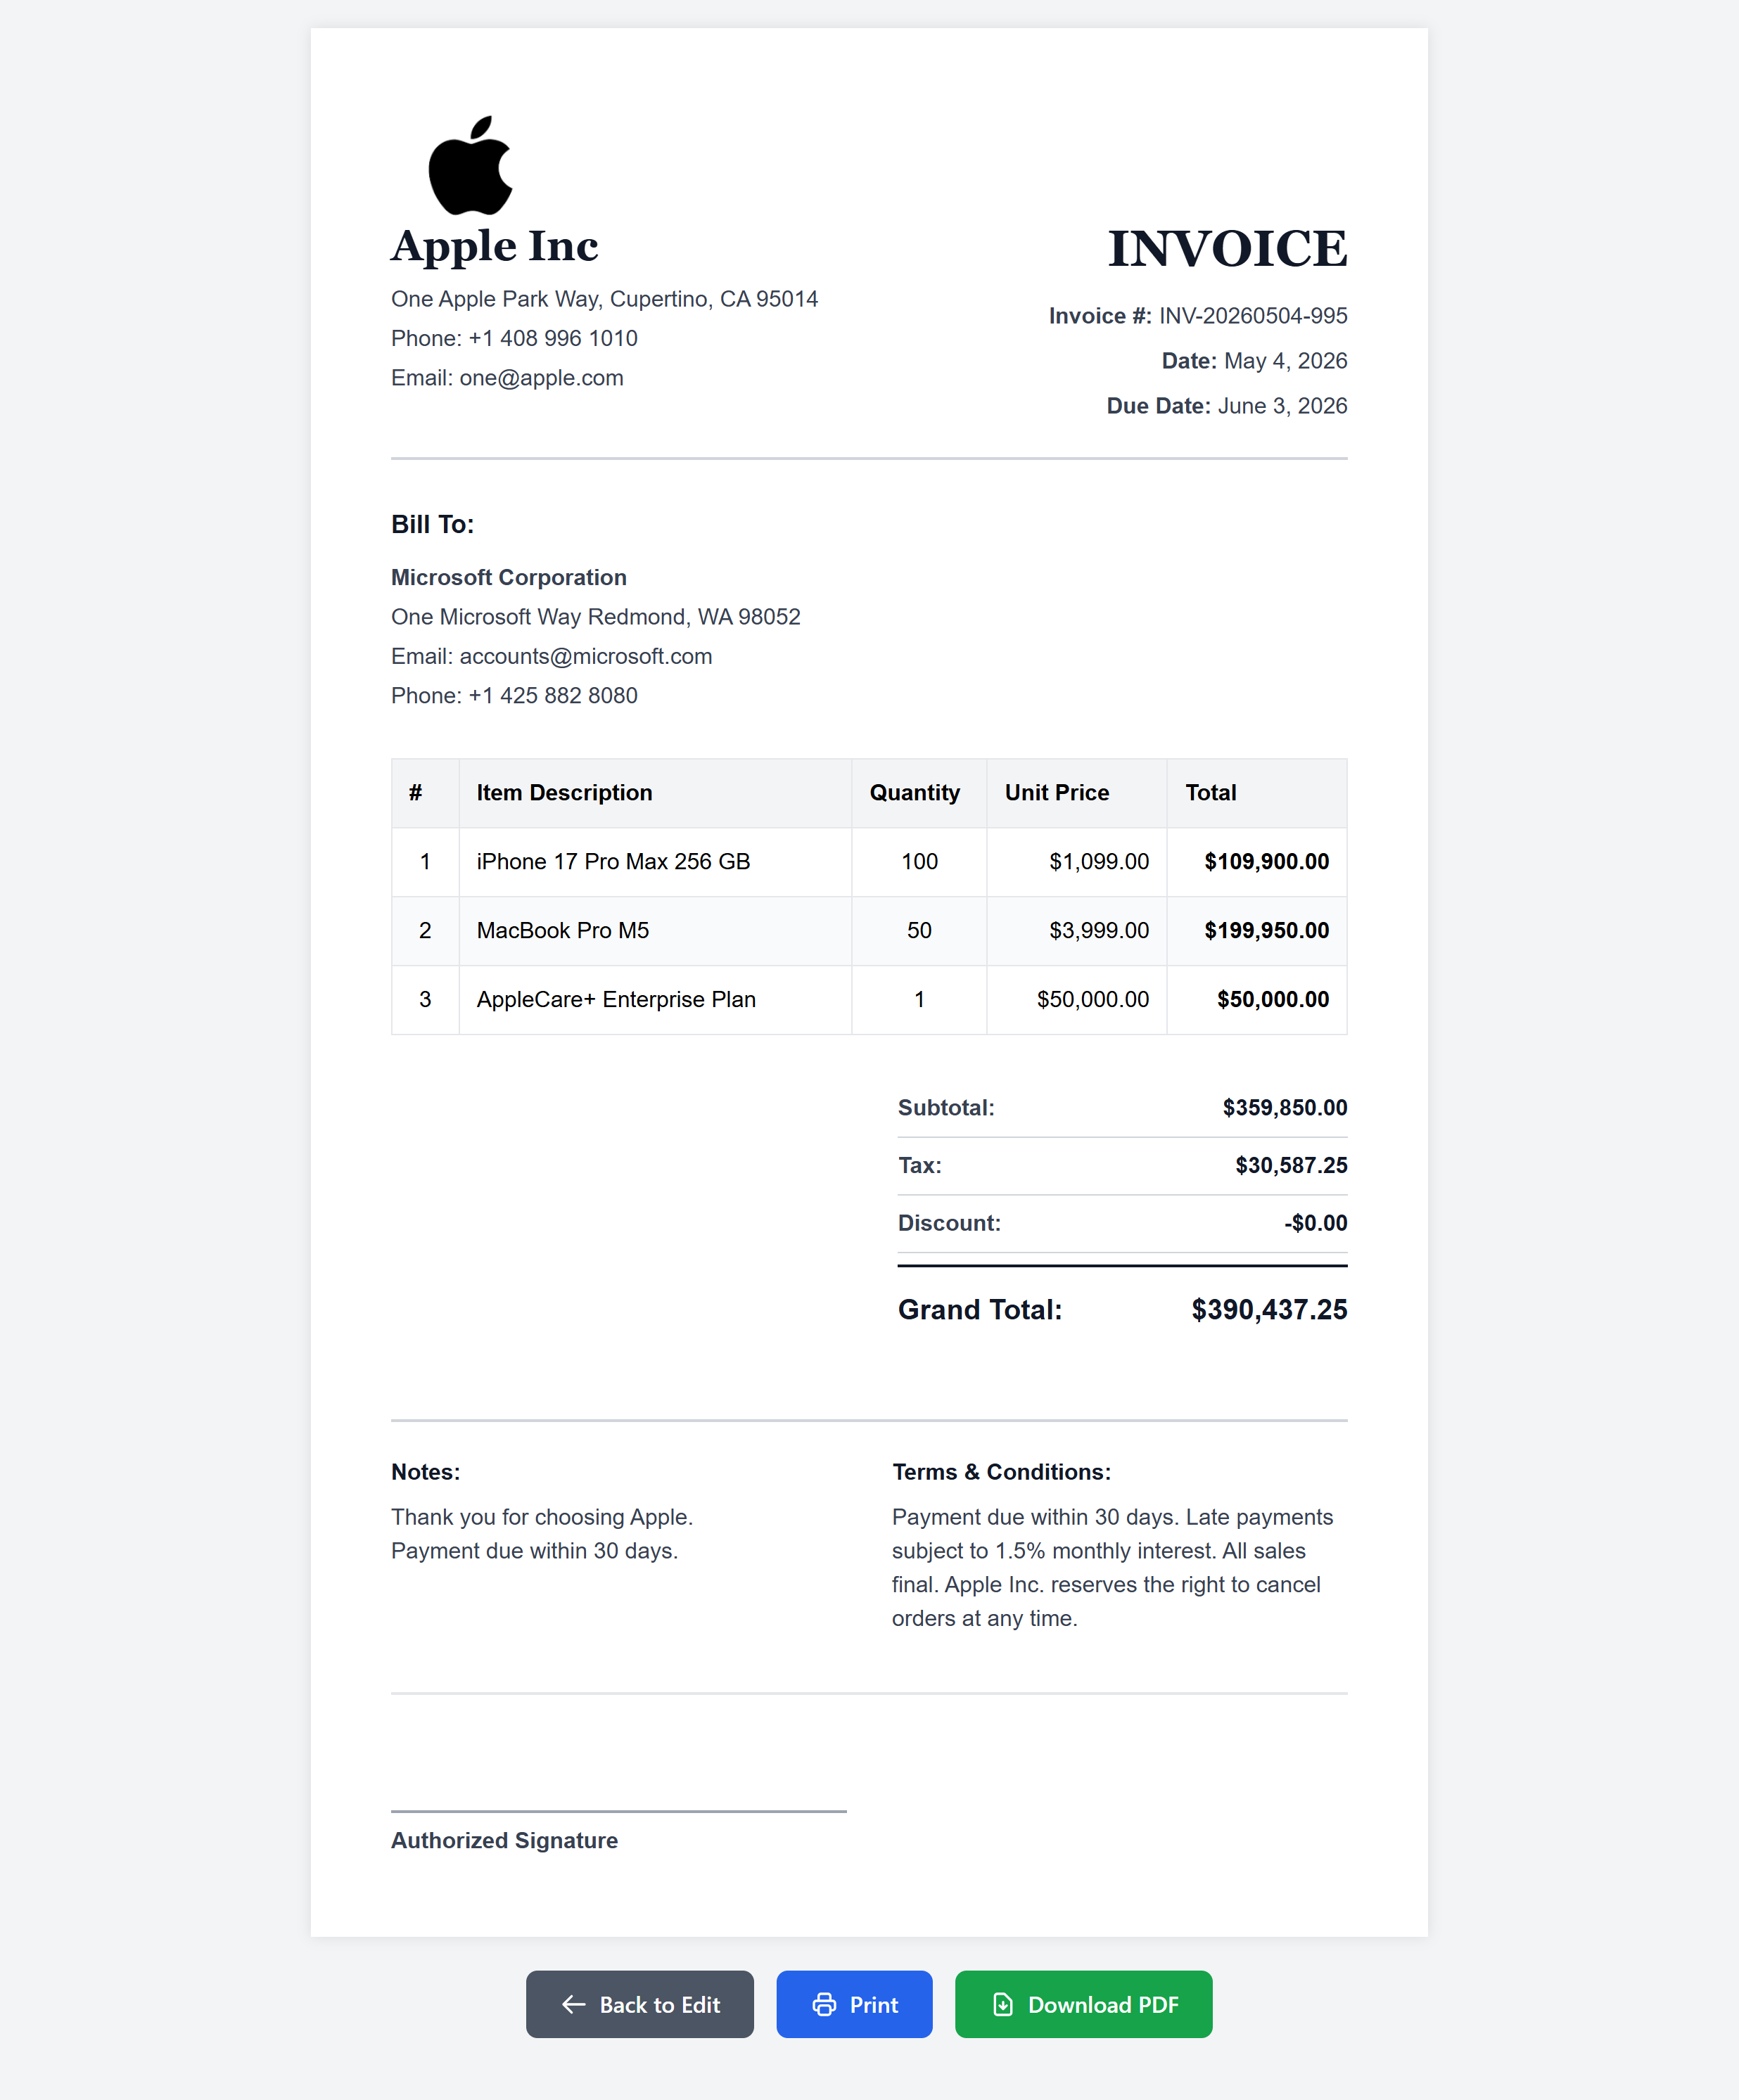The image size is (1739, 2100).
Task: Click the quantity 50 cell
Action: (x=919, y=930)
